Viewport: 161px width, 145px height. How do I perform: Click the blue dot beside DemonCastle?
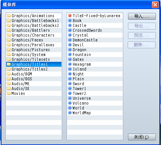pos(70,40)
